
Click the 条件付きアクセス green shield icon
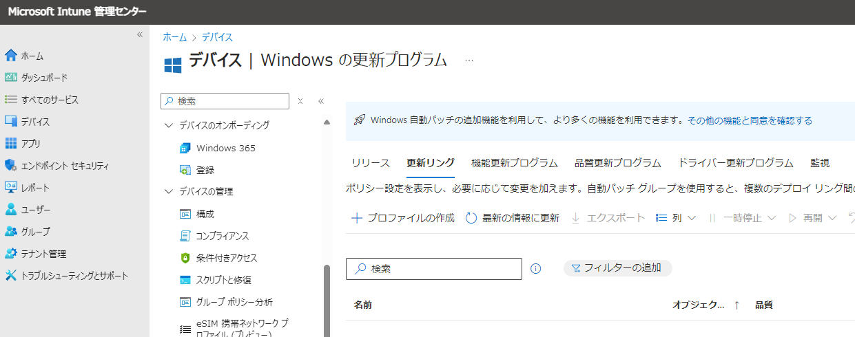tap(185, 258)
